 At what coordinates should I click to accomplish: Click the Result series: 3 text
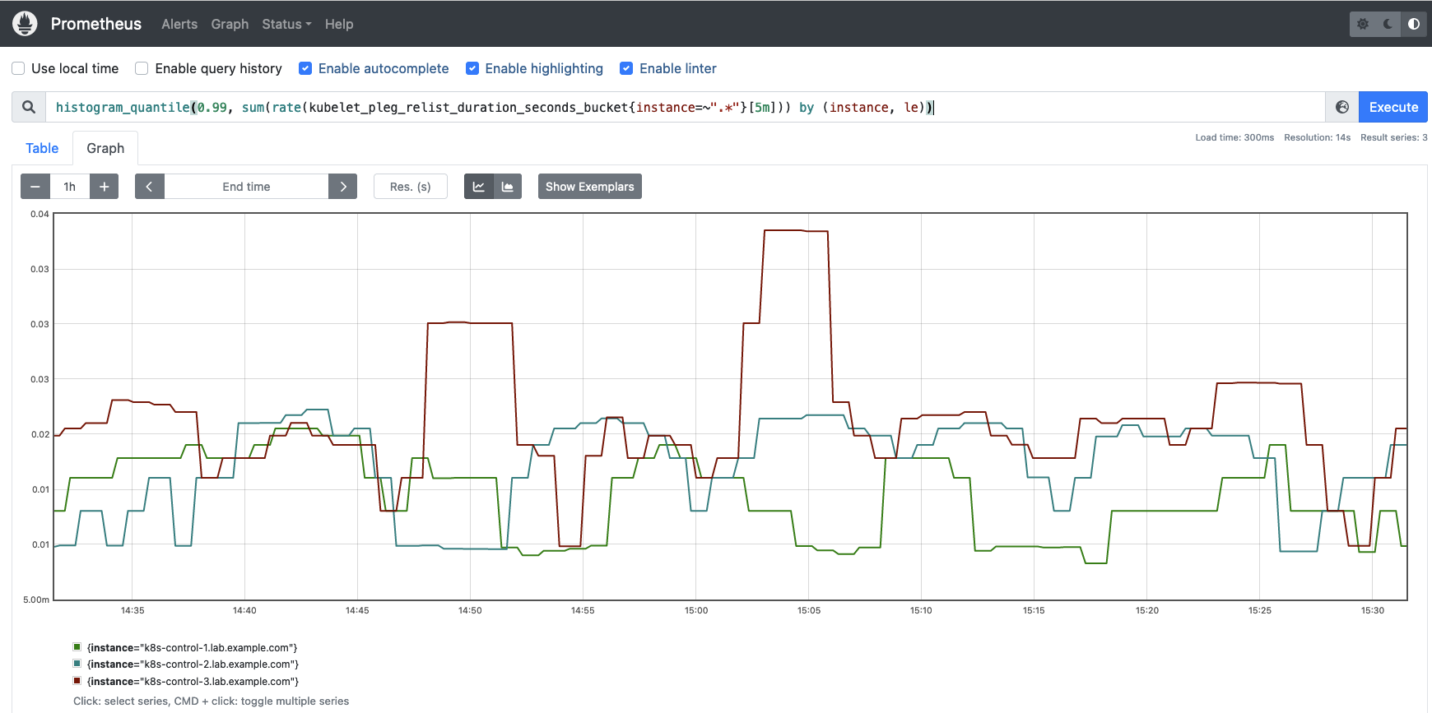point(1393,137)
